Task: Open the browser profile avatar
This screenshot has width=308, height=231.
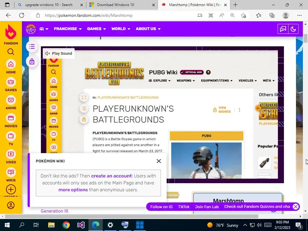Action: tap(286, 15)
